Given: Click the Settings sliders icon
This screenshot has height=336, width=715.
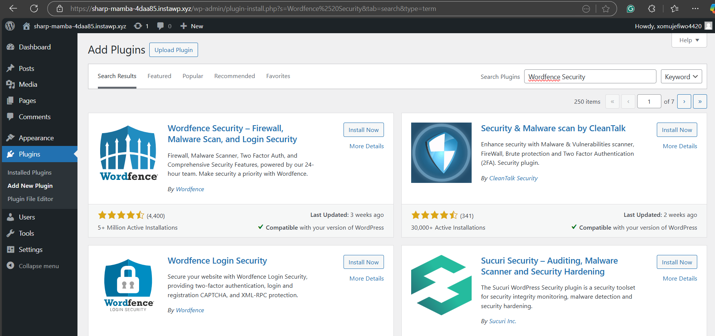Looking at the screenshot, I should (x=11, y=250).
